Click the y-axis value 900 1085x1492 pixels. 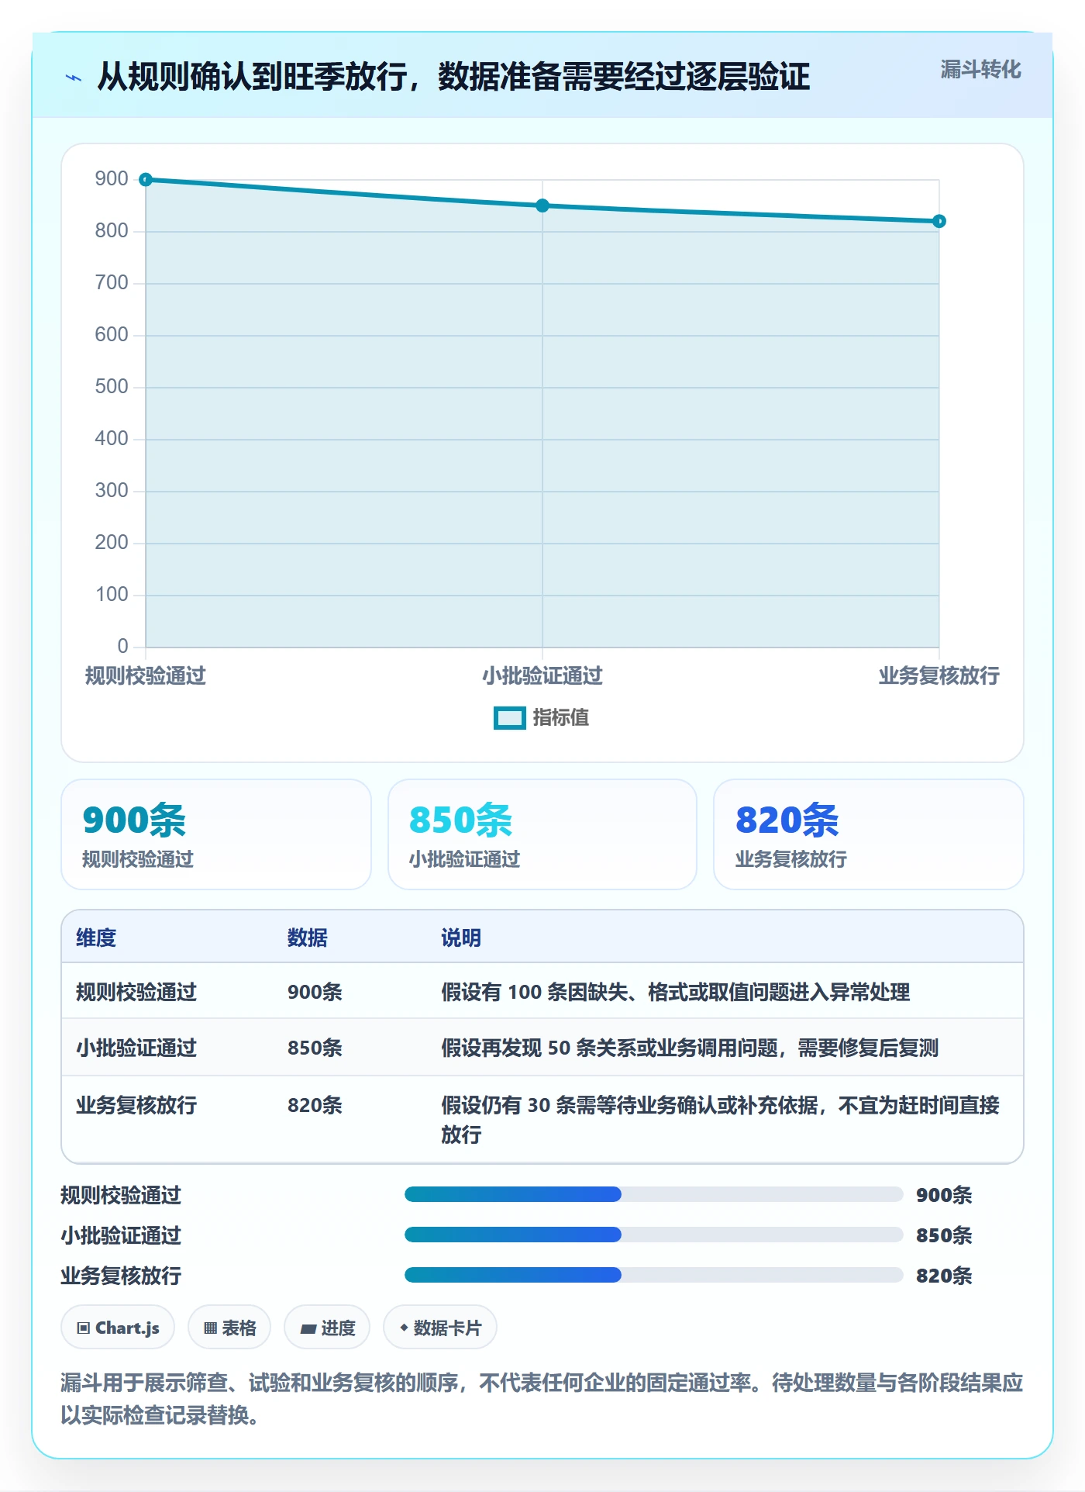[x=112, y=179]
